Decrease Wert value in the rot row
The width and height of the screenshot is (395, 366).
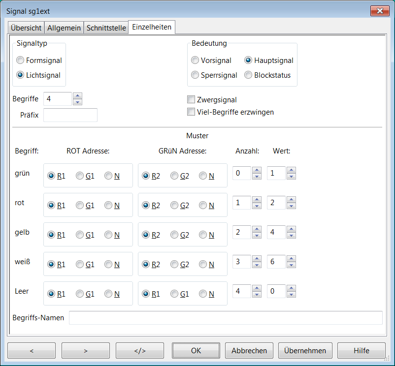[x=291, y=206]
